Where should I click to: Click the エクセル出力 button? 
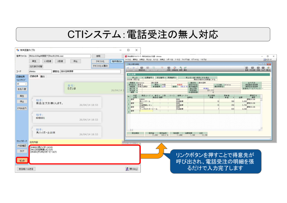click(x=22, y=108)
